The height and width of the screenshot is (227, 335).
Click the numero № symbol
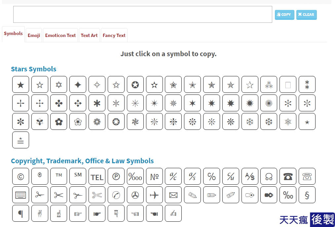[154, 176]
